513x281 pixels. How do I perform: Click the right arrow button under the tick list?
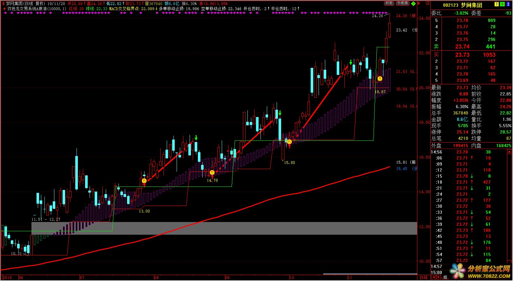tap(438, 278)
